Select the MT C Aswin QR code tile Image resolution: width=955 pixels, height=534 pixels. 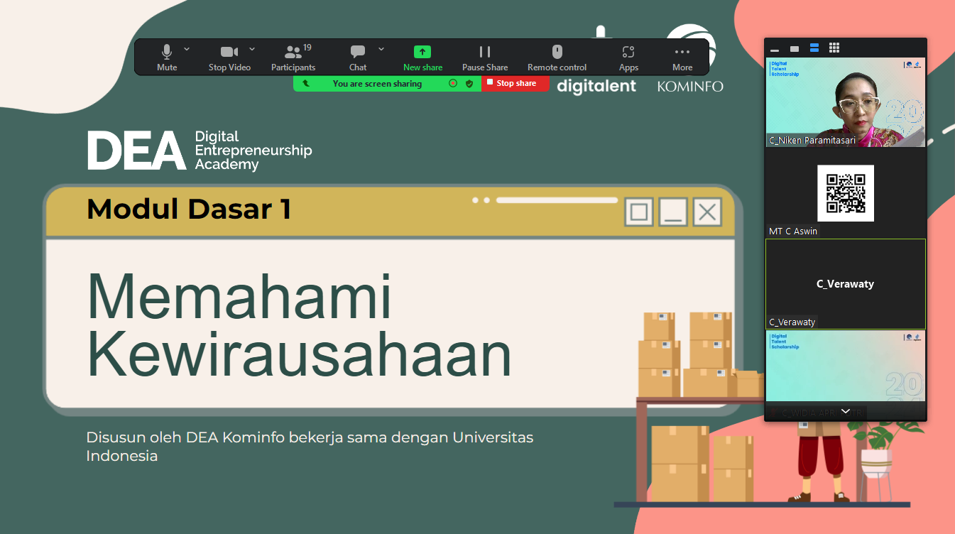point(846,193)
